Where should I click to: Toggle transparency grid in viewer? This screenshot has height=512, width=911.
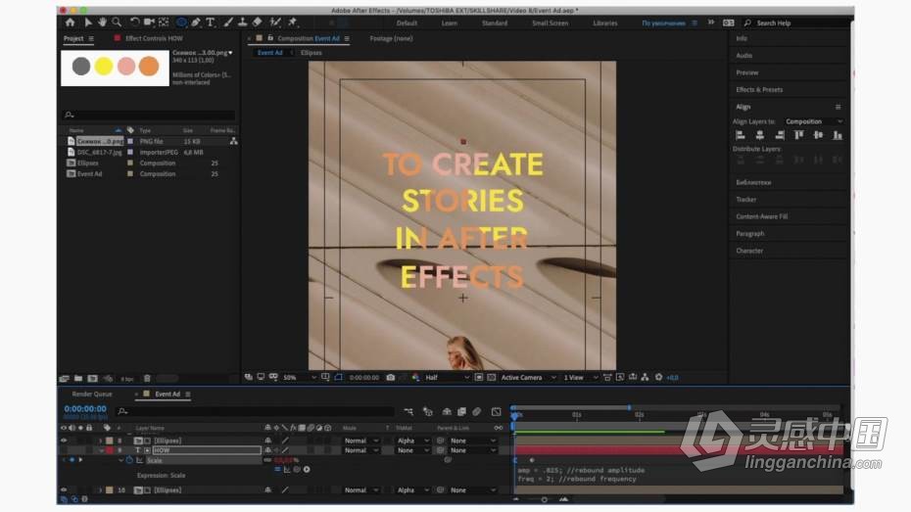point(492,377)
